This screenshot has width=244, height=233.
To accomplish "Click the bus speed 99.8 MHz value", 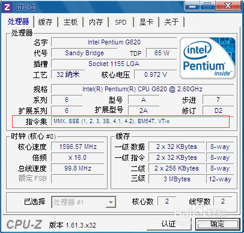I will (x=78, y=168).
